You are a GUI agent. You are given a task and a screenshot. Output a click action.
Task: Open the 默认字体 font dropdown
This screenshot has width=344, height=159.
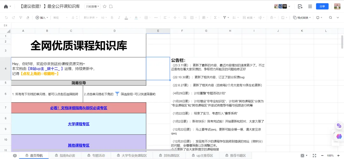(90, 18)
